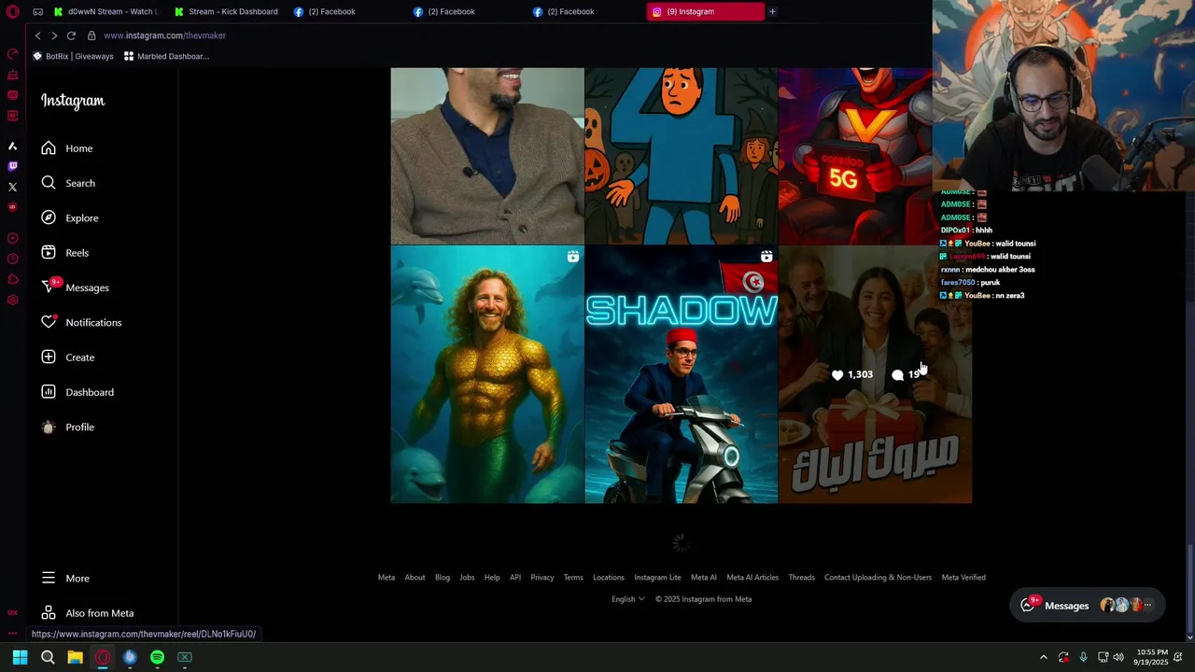Open the player icon in Opera sidebar
The image size is (1195, 672).
(x=12, y=238)
